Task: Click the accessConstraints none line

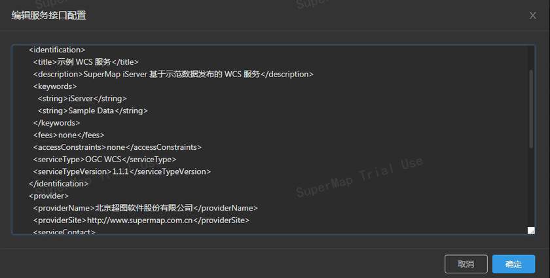Action: click(x=117, y=147)
